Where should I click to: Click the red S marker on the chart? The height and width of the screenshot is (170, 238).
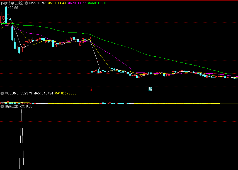[x=91, y=89]
